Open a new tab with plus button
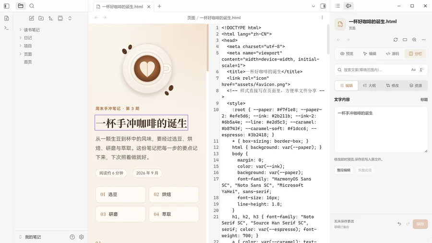This screenshot has width=432, height=243. pyautogui.click(x=159, y=6)
